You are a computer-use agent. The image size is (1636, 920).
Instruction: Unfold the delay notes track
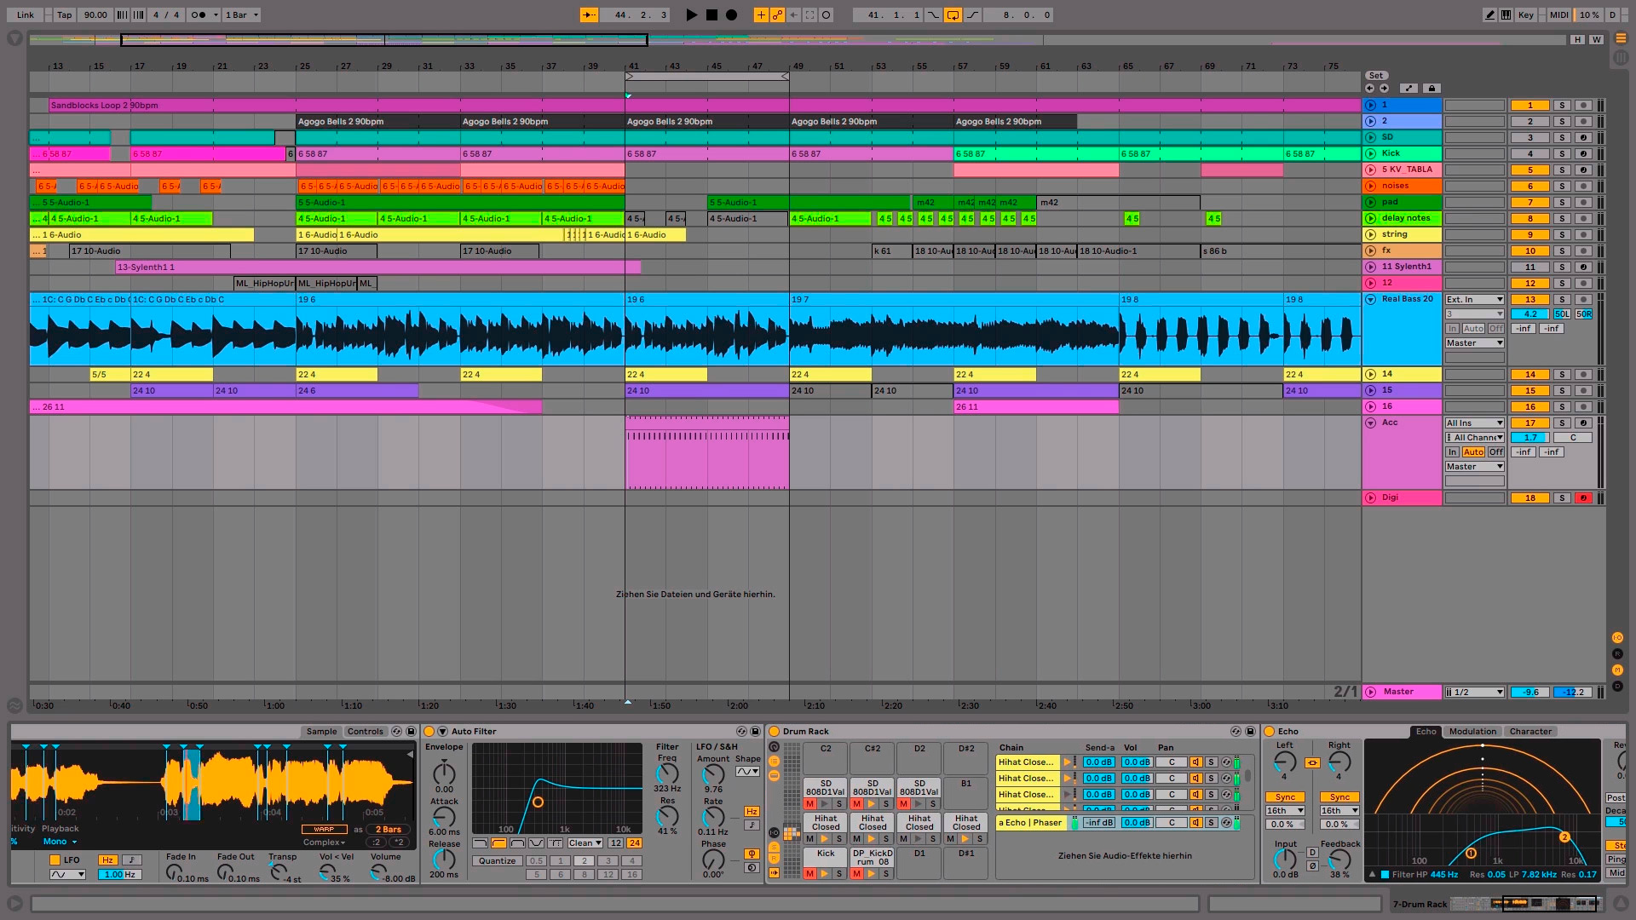point(1370,218)
